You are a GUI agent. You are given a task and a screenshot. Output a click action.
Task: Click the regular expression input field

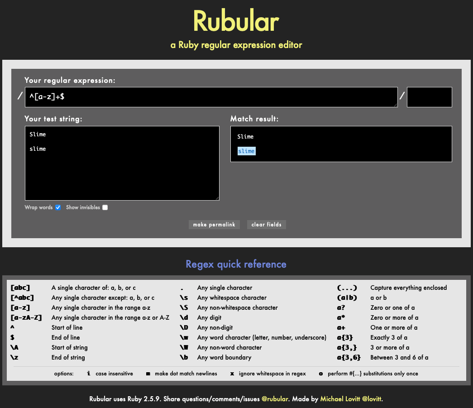211,97
